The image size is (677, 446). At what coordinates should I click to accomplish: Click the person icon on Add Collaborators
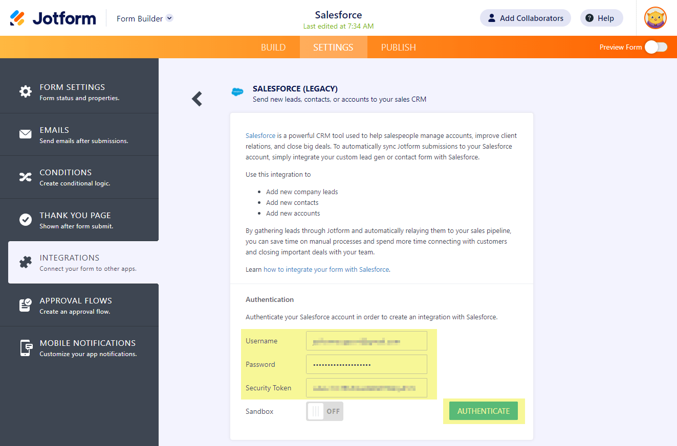tap(492, 18)
